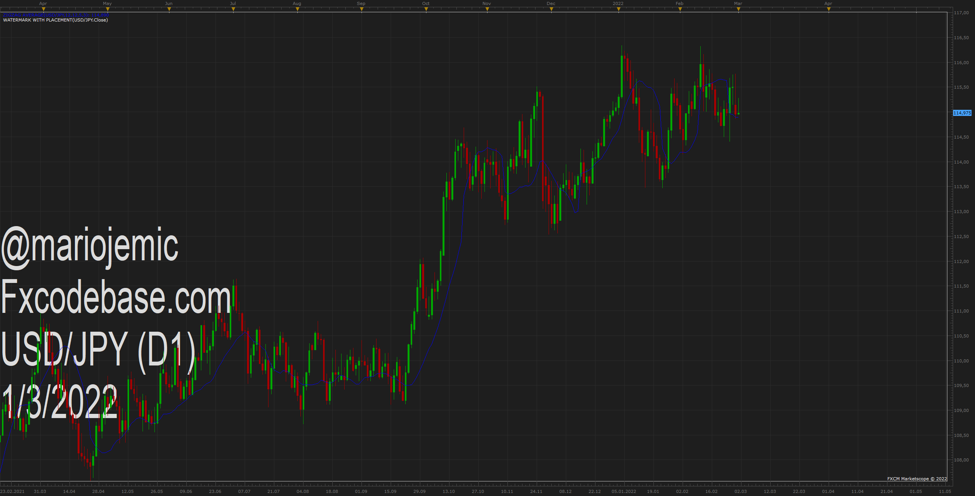Image resolution: width=975 pixels, height=496 pixels.
Task: Click the 113,00 price axis label
Action: [x=961, y=212]
